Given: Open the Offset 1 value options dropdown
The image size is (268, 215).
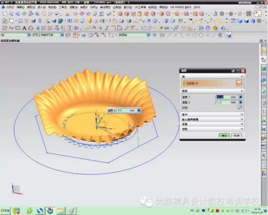Looking at the screenshot, I should coord(240,97).
